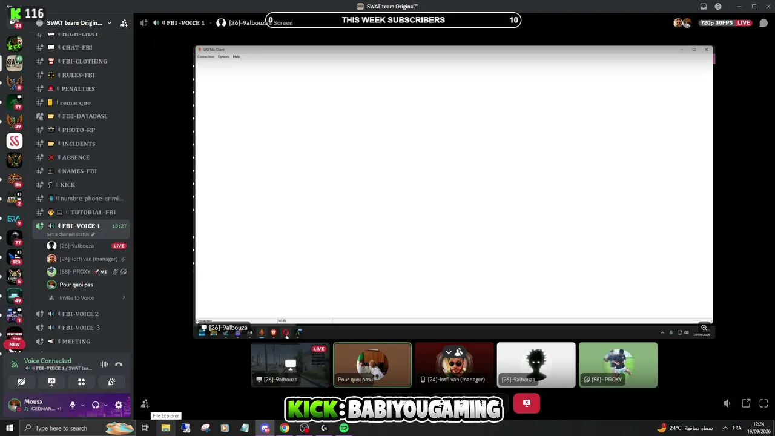775x436 pixels.
Task: Select the [58]- PROXY participant tile
Action: 618,365
